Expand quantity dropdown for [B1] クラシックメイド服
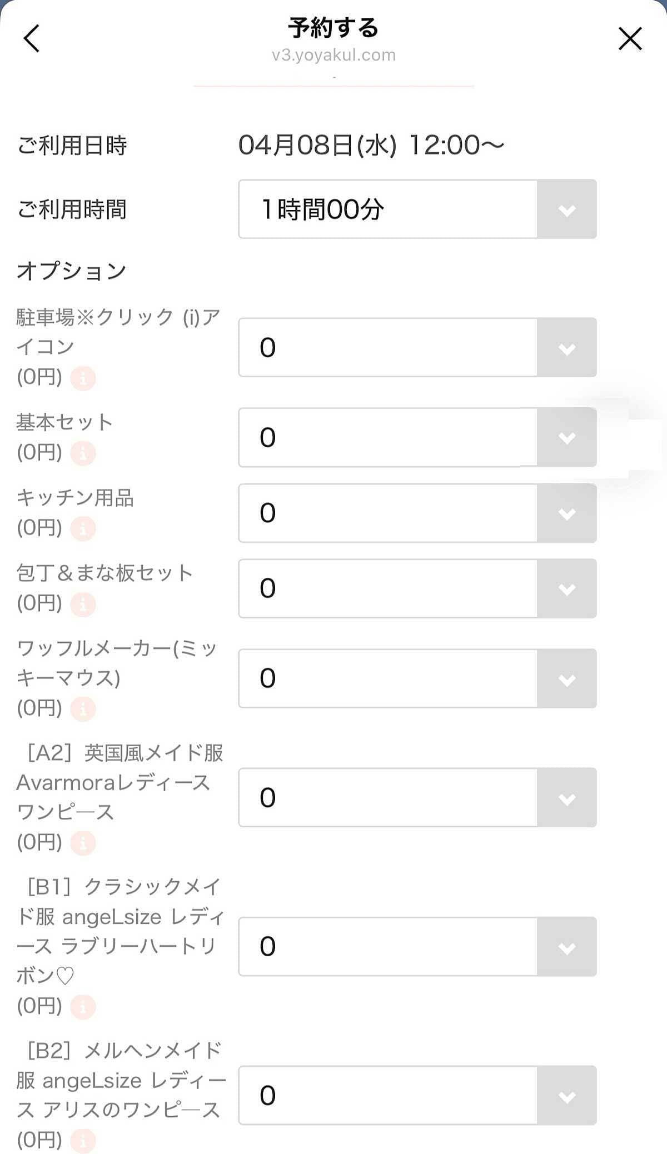Screen dimensions: 667x1154 tap(417, 946)
